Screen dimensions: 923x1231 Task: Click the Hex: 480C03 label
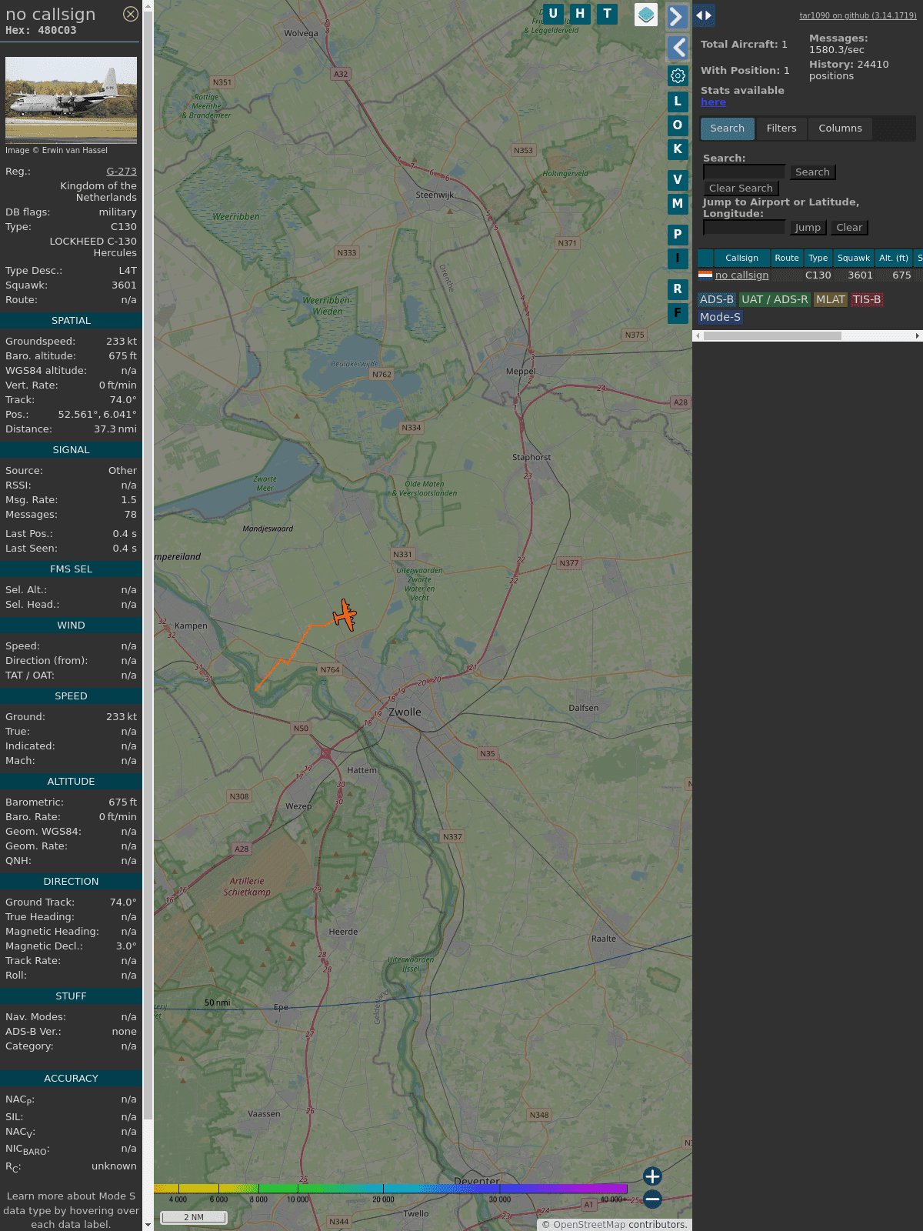coord(41,31)
